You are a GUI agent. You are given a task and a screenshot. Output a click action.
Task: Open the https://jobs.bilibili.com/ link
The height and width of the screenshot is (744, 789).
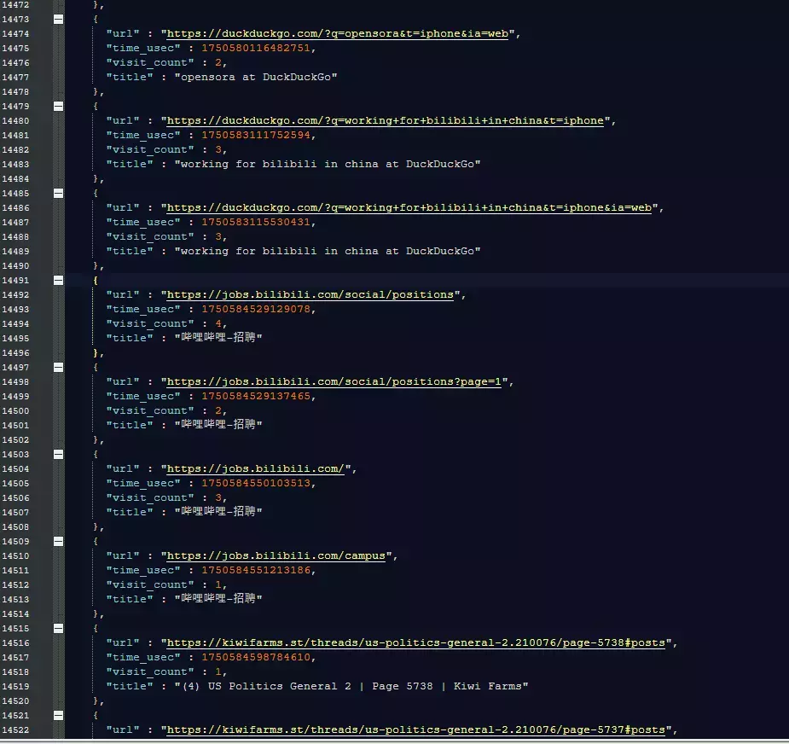coord(256,469)
